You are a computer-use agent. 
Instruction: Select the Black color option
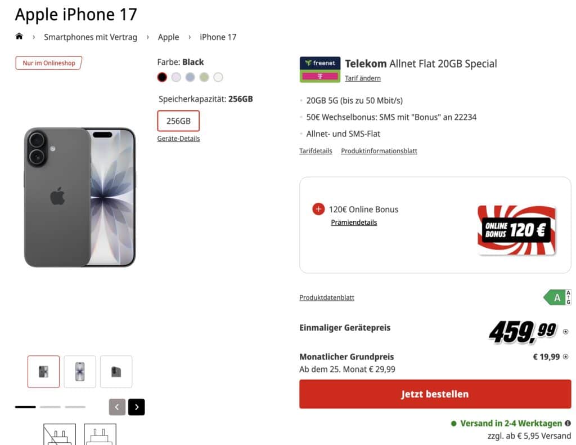point(162,77)
